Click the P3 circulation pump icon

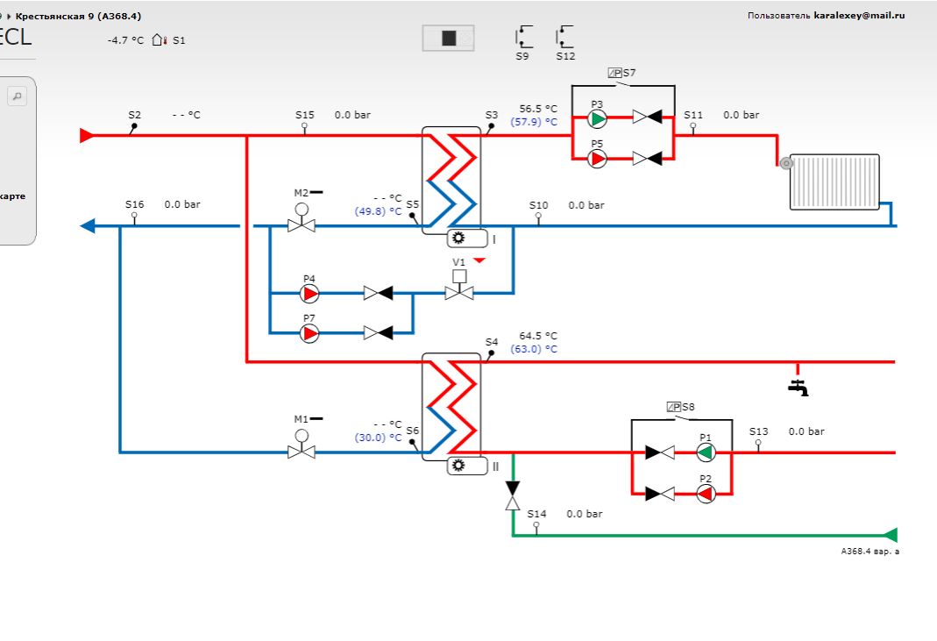point(598,118)
